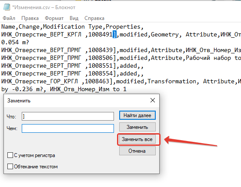Image resolution: width=241 pixels, height=187 pixels.
Task: Focus the Чем replacement text field
Action: coord(68,128)
